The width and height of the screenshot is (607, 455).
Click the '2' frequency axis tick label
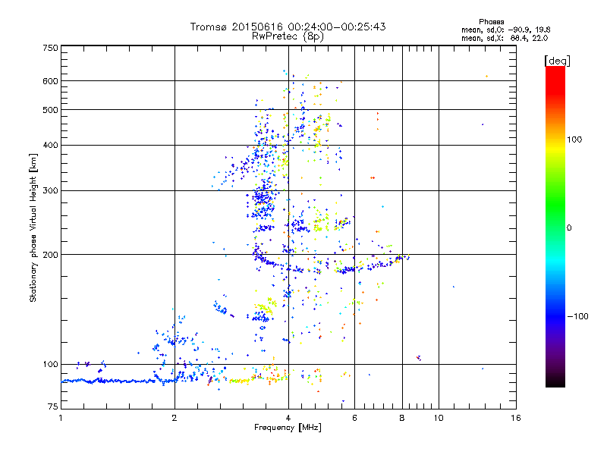(175, 418)
